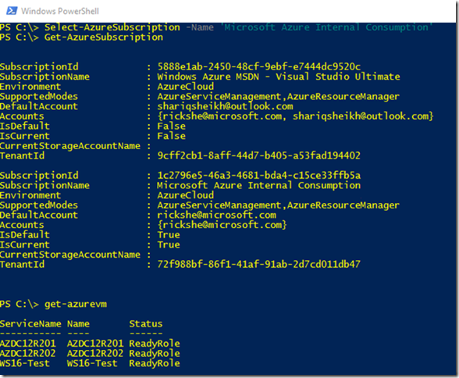Click the Windows PowerShell window title text

(x=60, y=11)
